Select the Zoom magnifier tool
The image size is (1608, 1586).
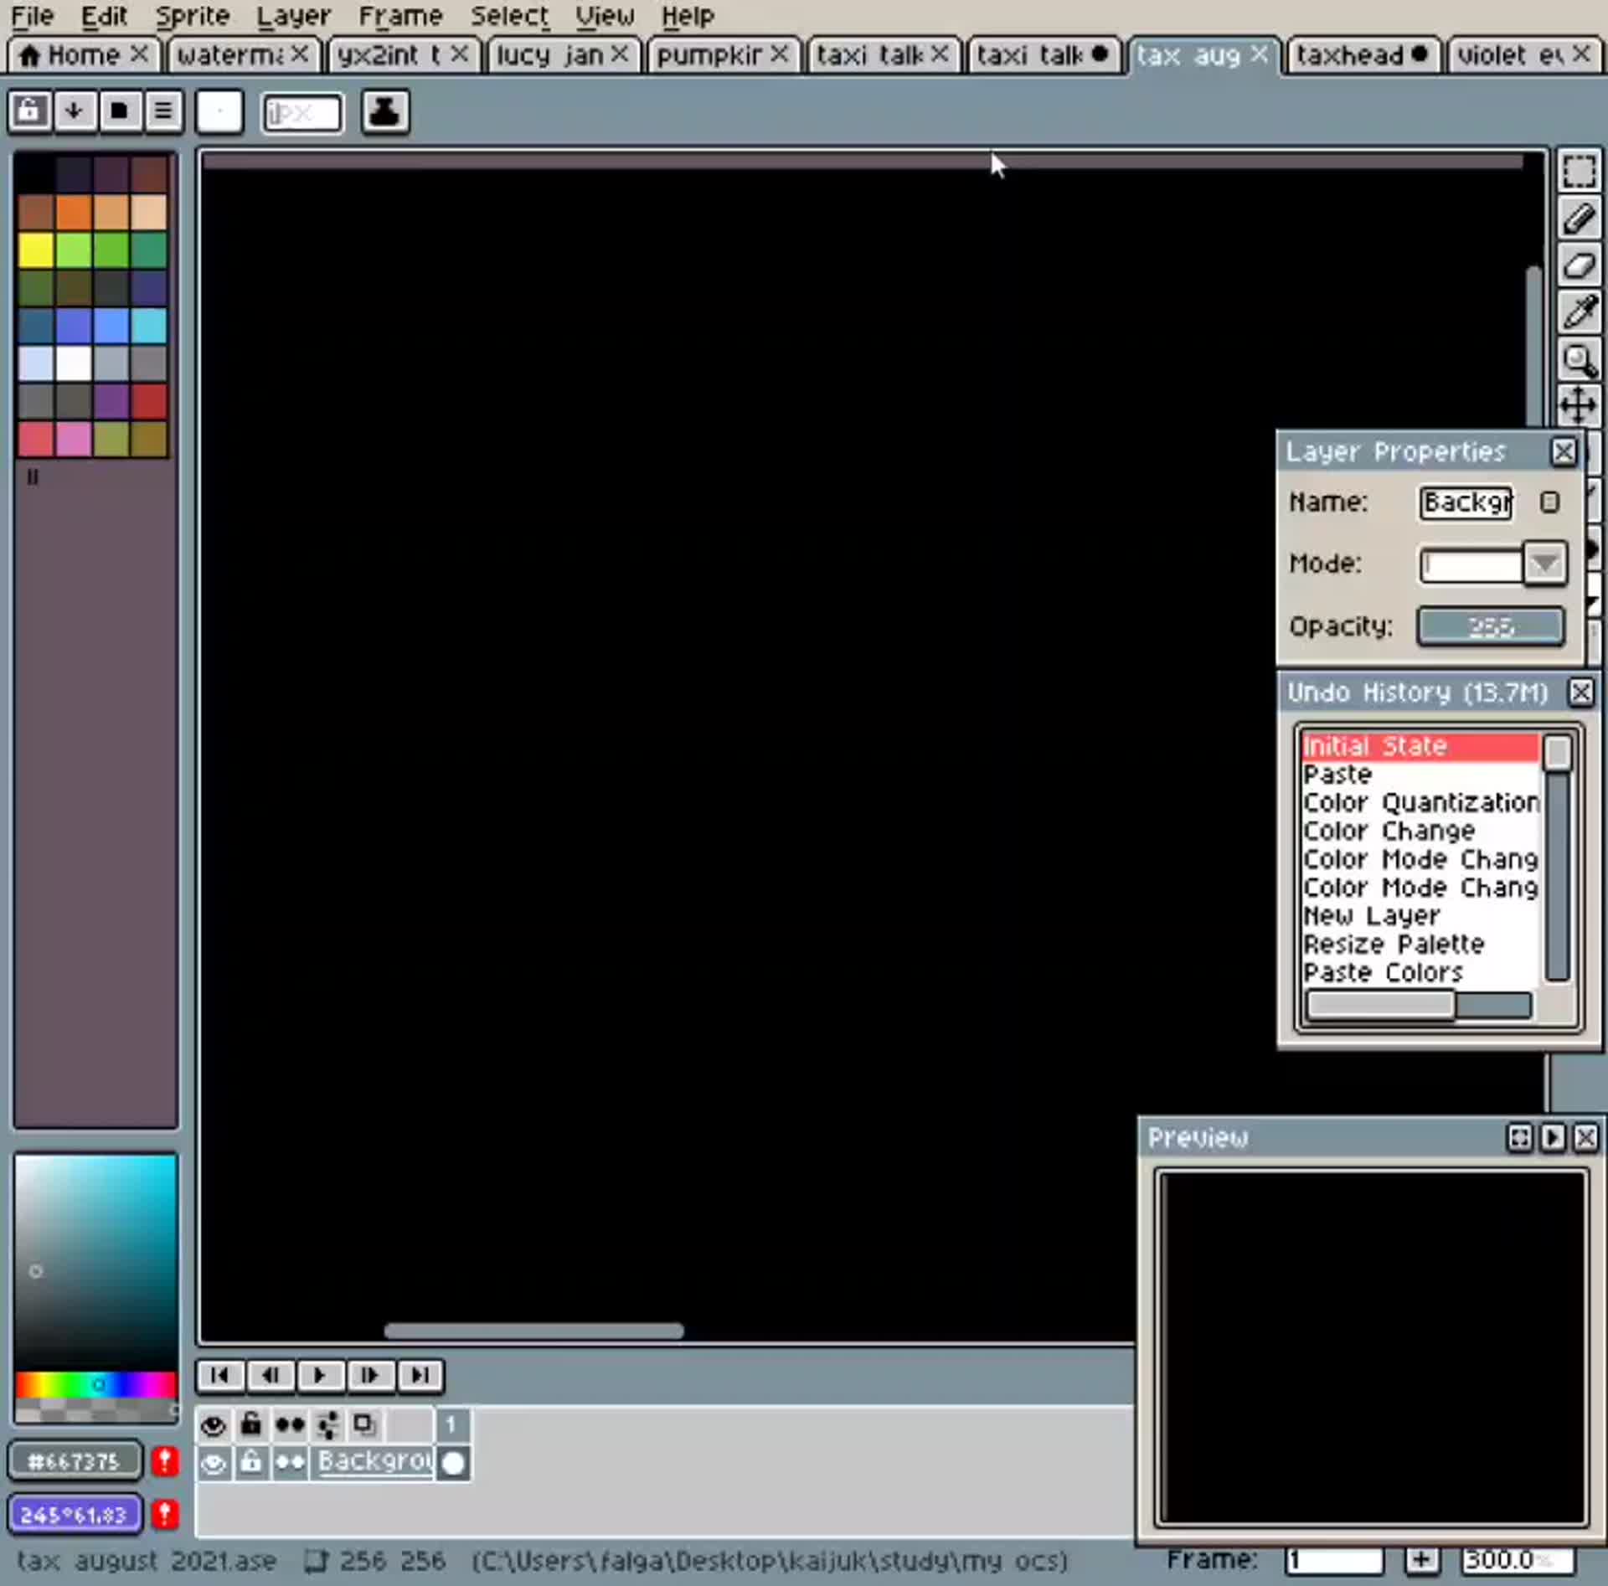click(1579, 360)
